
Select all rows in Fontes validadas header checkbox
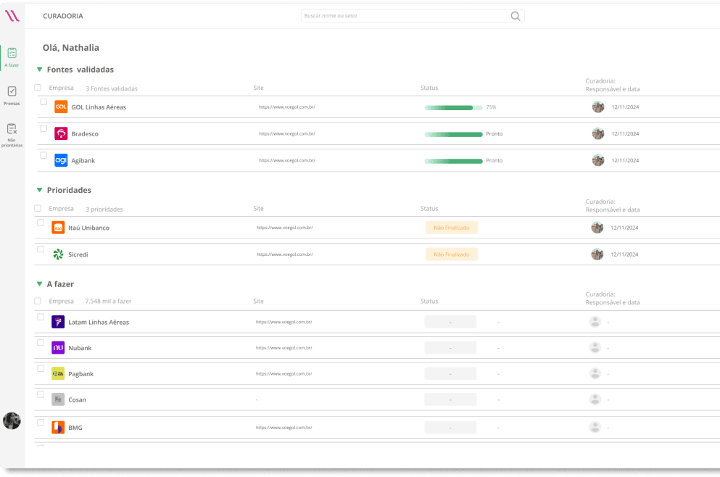(37, 86)
